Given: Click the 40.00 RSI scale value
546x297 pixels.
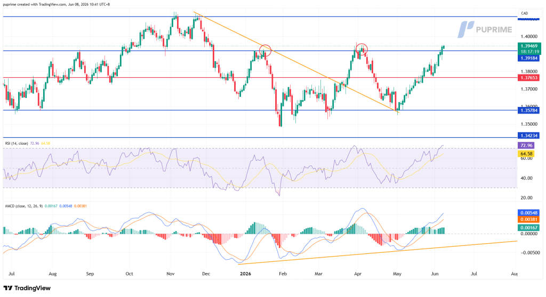Looking at the screenshot, I should pyautogui.click(x=526, y=178).
